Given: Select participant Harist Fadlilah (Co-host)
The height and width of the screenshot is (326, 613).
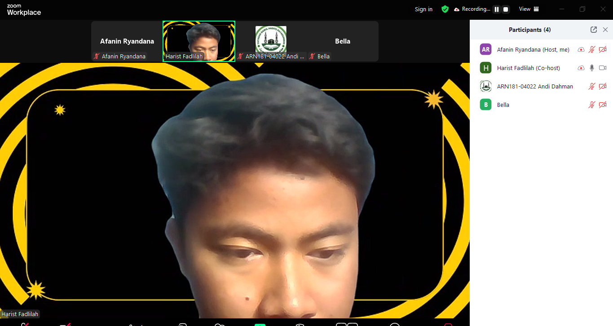Looking at the screenshot, I should pyautogui.click(x=542, y=68).
